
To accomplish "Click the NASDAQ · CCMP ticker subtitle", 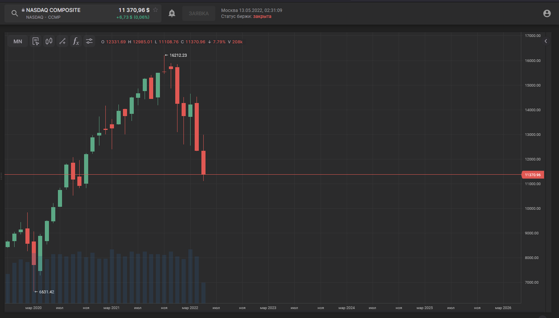I will tap(43, 17).
